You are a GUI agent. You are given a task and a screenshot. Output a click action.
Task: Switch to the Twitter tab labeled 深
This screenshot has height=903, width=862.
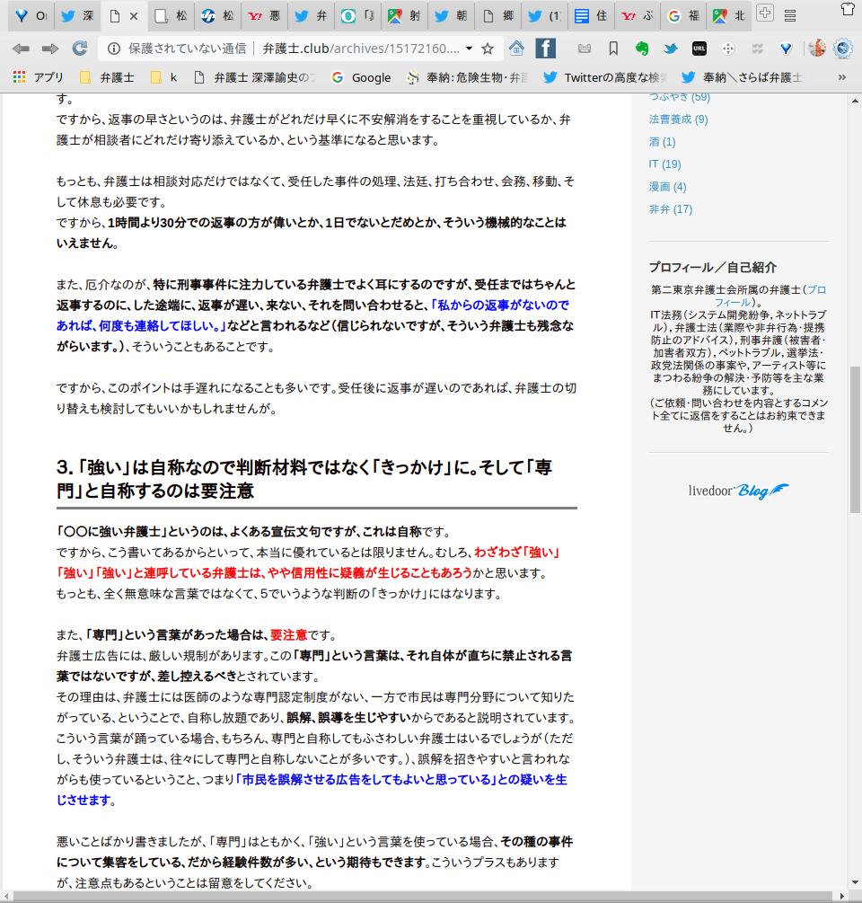(78, 15)
